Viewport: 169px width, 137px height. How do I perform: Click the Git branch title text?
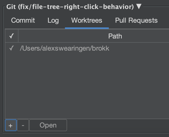(x=70, y=7)
